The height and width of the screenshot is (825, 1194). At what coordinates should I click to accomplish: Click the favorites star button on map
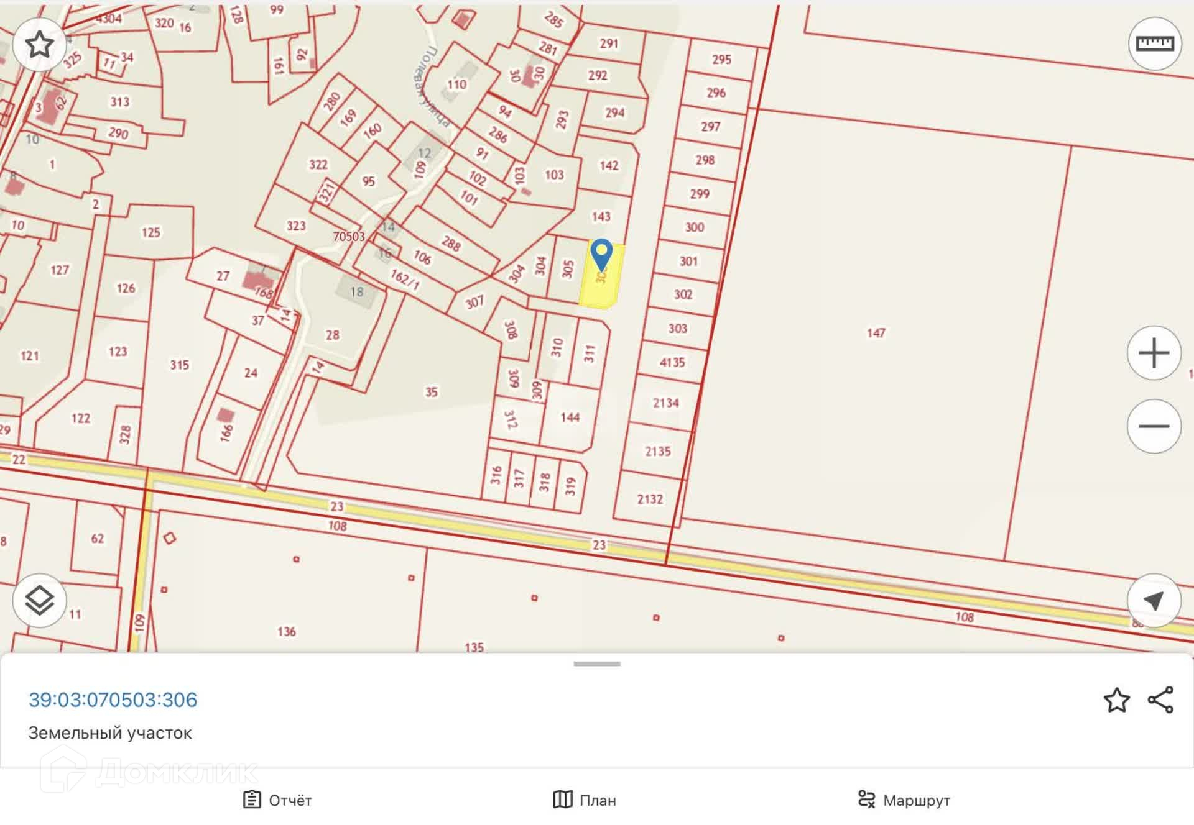point(39,44)
